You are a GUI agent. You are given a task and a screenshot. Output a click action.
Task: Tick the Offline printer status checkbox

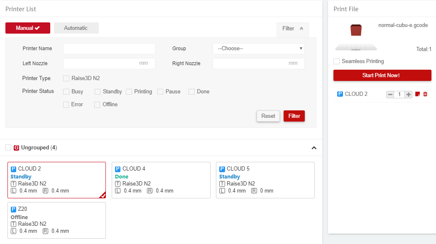point(97,105)
